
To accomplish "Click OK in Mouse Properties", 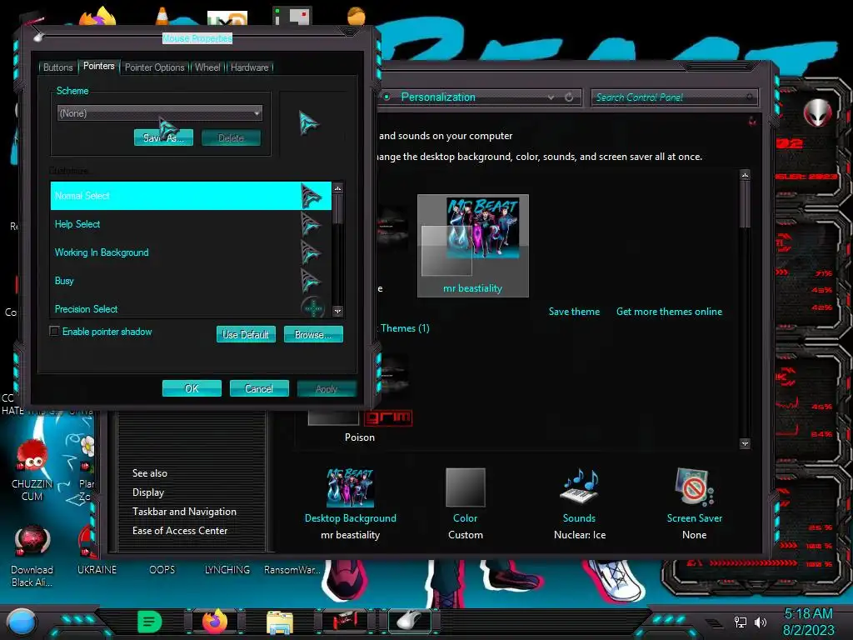I will pos(192,388).
